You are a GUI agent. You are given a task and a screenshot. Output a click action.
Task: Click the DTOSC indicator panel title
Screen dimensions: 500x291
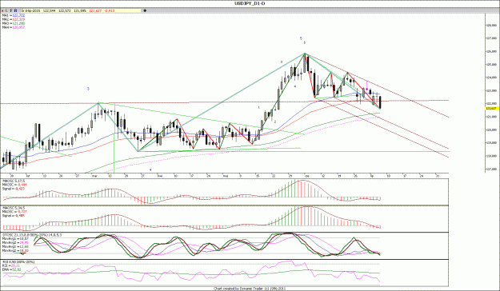[x=32, y=235]
